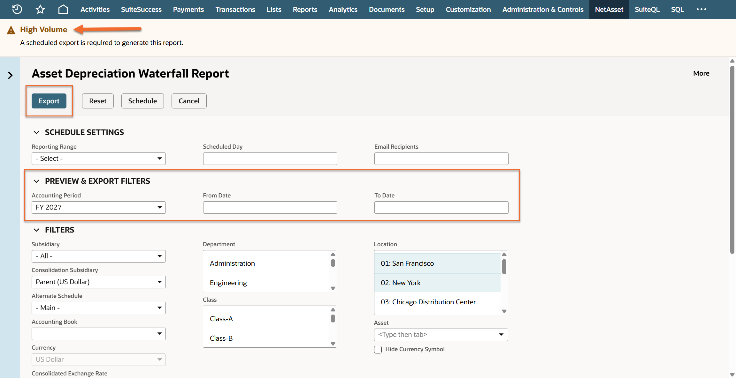The height and width of the screenshot is (378, 736).
Task: Click the Reset button
Action: (x=98, y=101)
